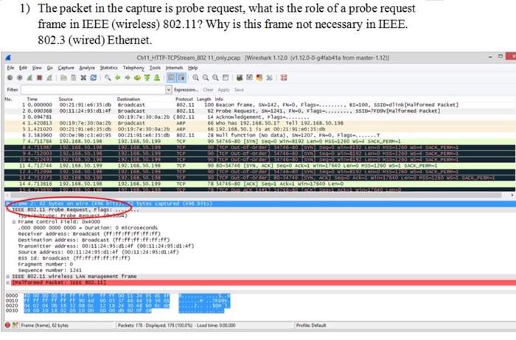Apply the display filter
Viewport: 516px width, 340px height.
click(x=223, y=89)
